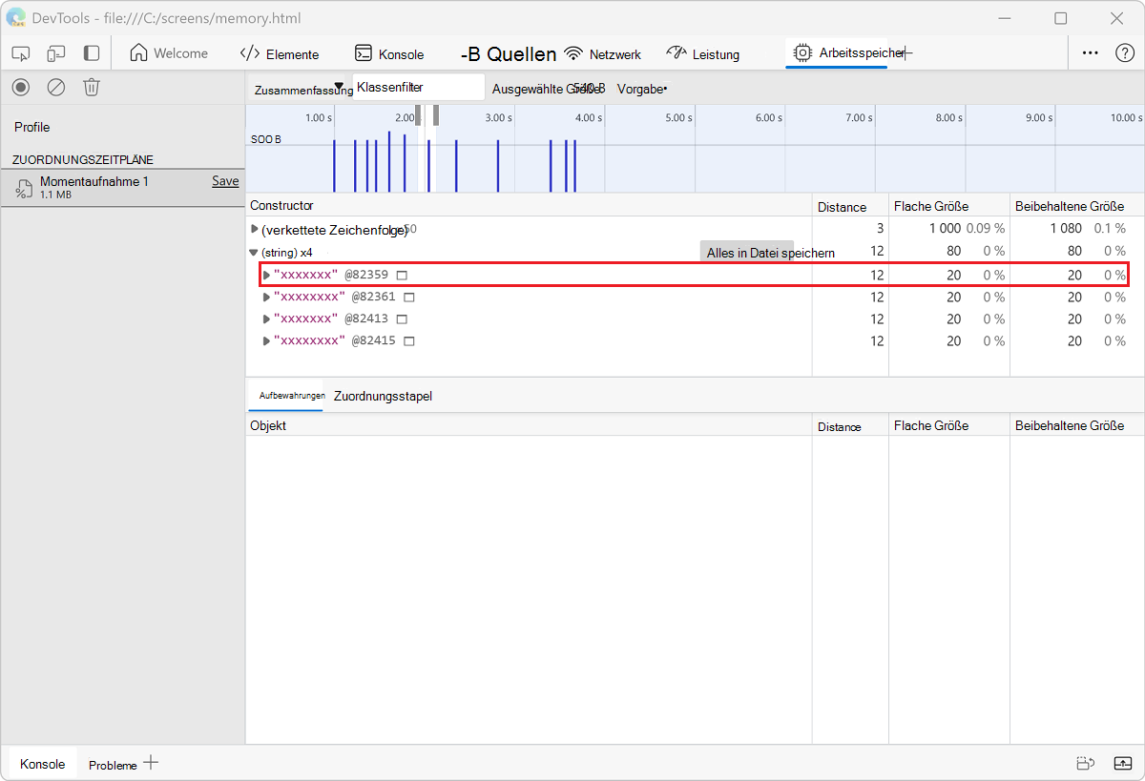Expand the string object @82361
Viewport: 1145px width, 781px height.
(x=267, y=297)
